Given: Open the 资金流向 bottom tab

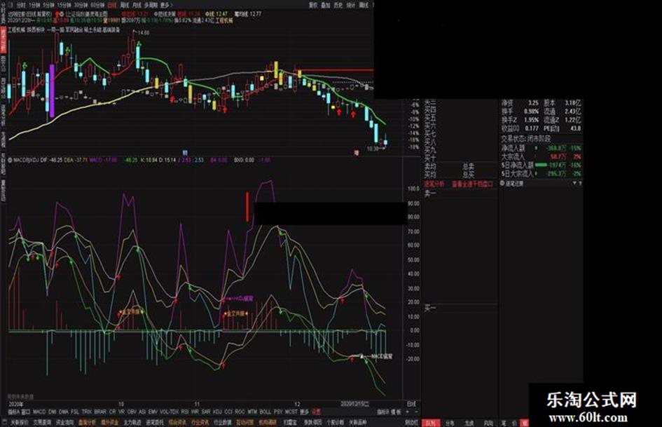Looking at the screenshot, I should [x=64, y=422].
